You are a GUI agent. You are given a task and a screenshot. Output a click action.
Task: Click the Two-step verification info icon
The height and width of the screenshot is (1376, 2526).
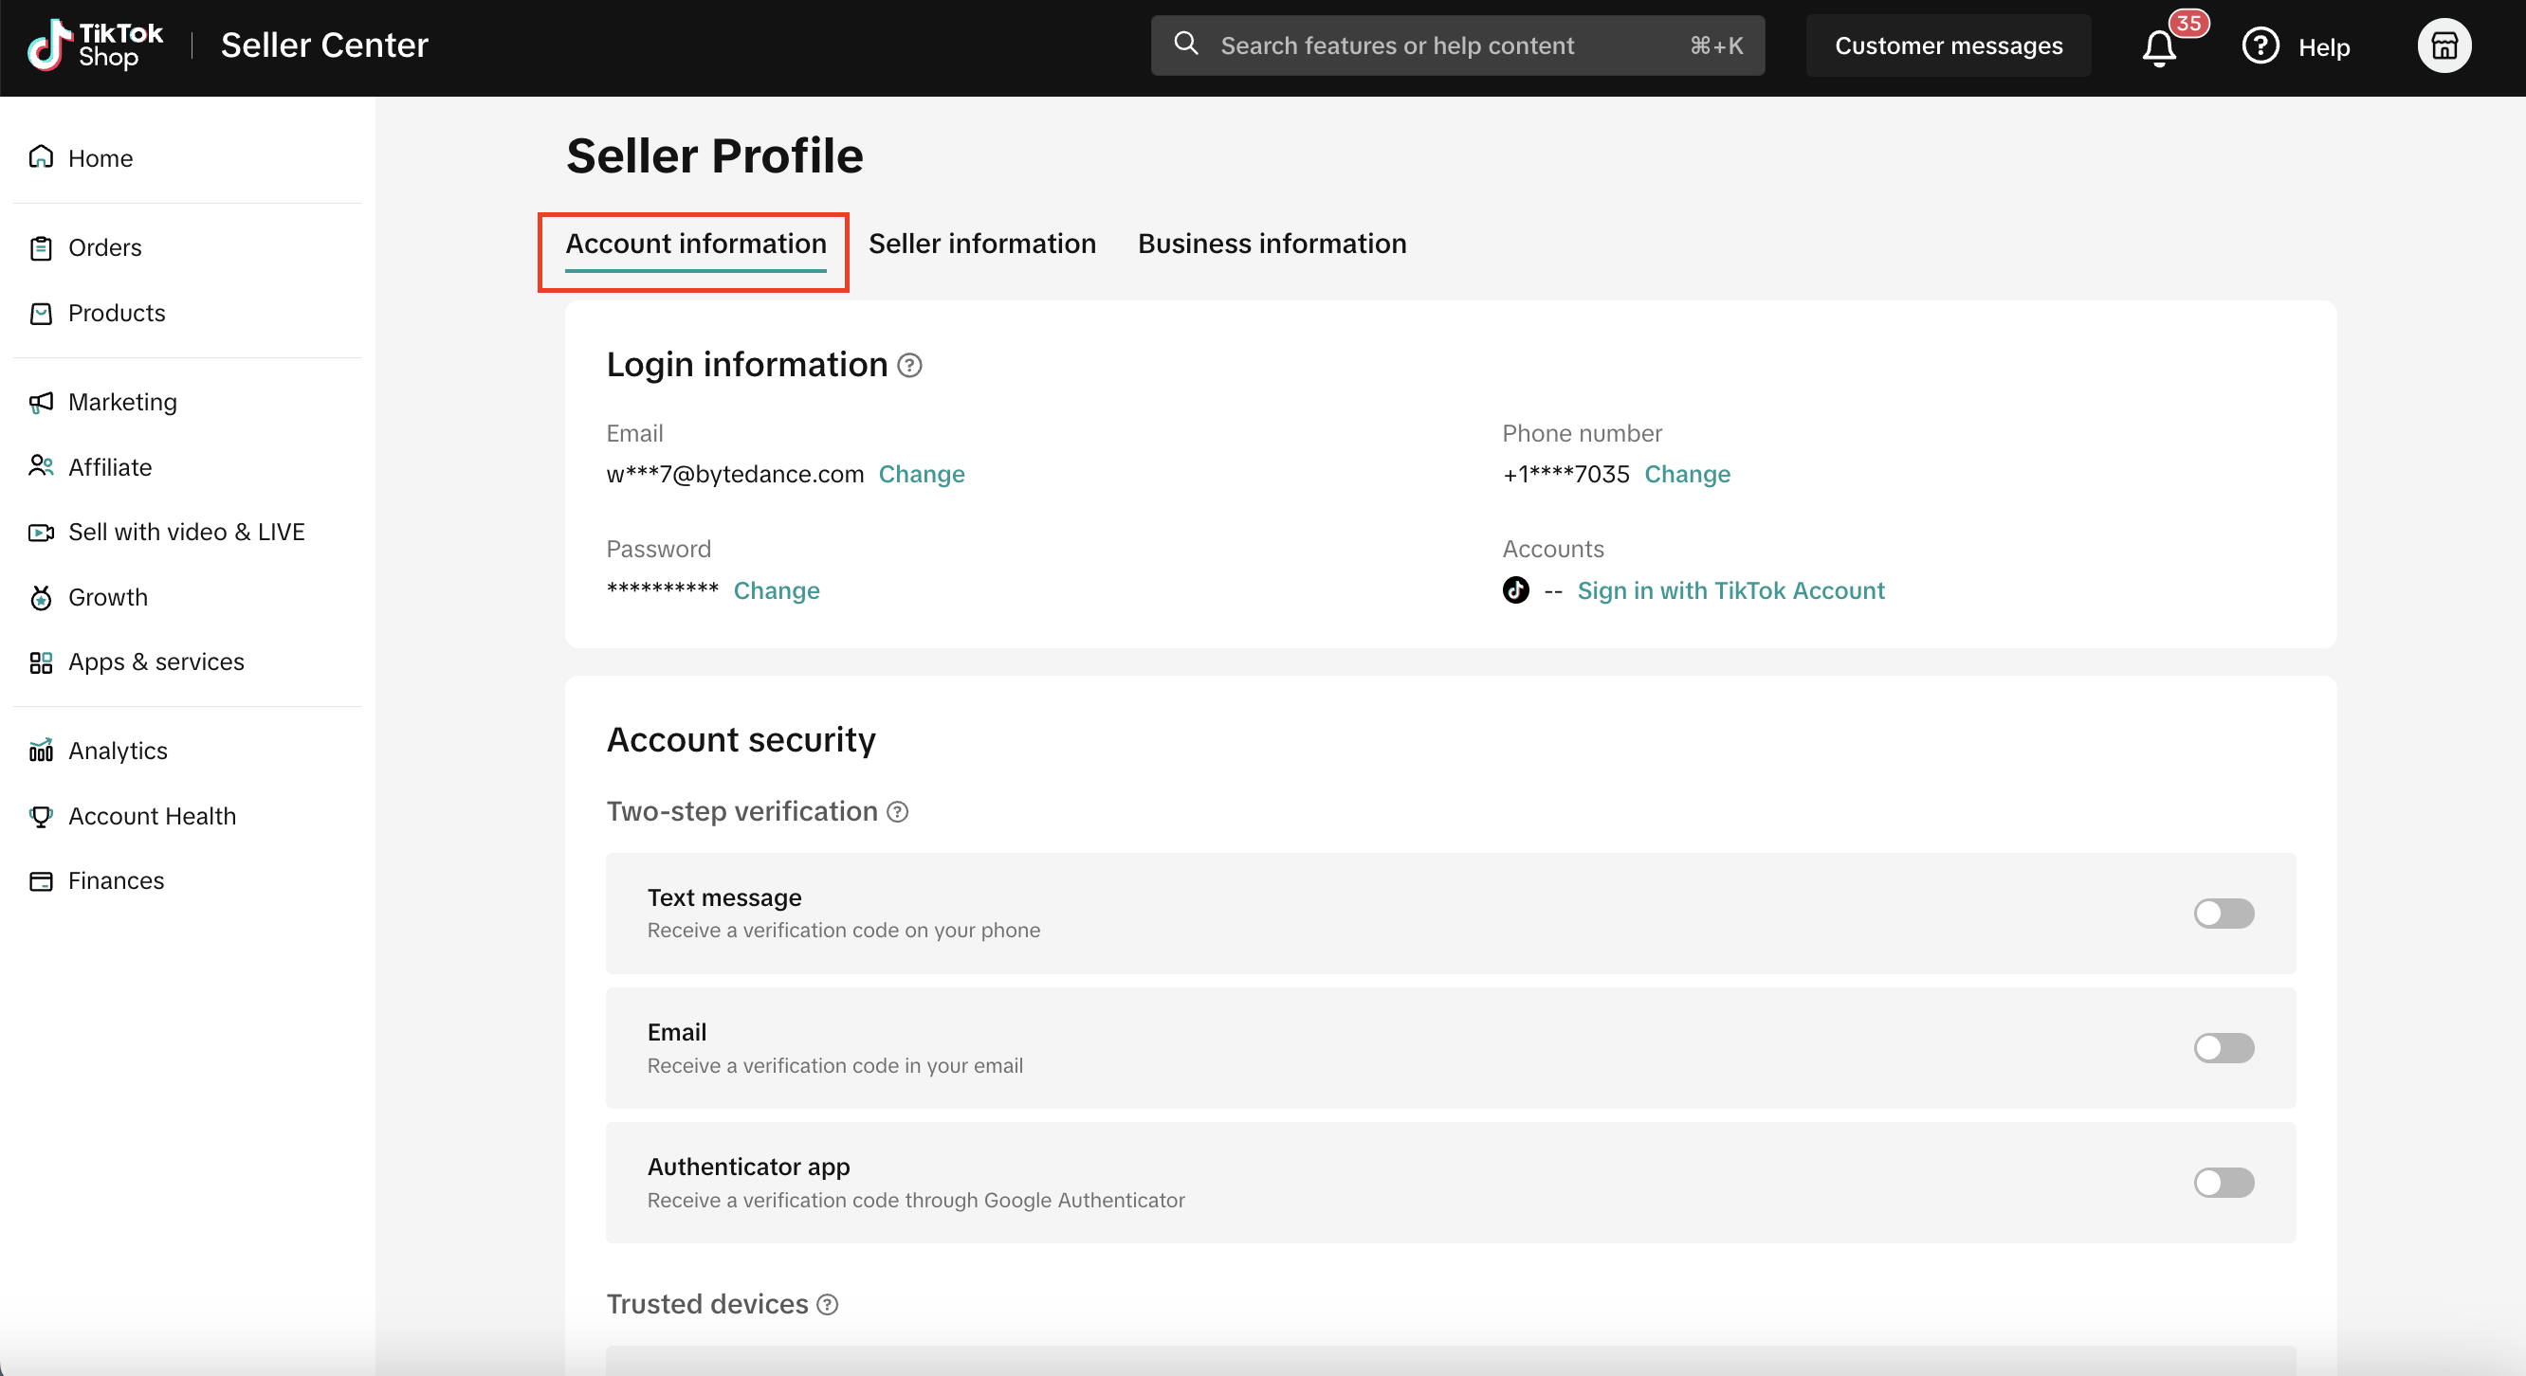(x=897, y=811)
